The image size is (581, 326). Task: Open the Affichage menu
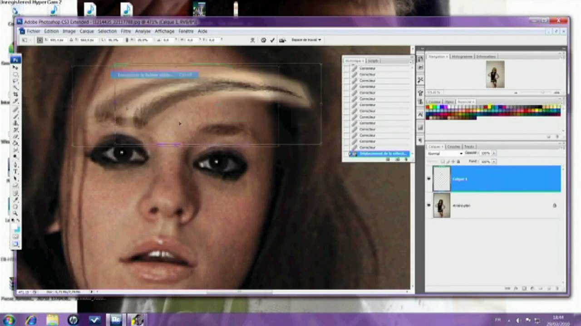click(164, 31)
